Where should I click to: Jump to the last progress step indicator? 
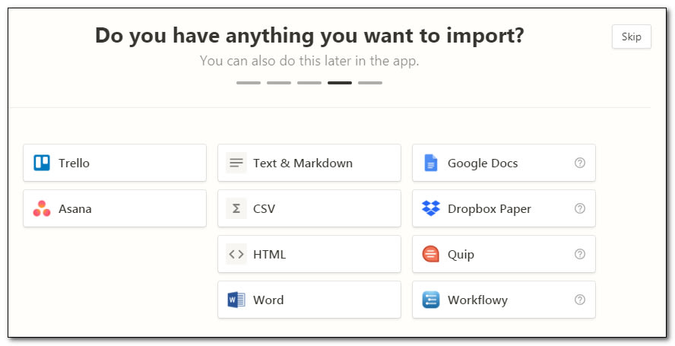click(x=369, y=83)
